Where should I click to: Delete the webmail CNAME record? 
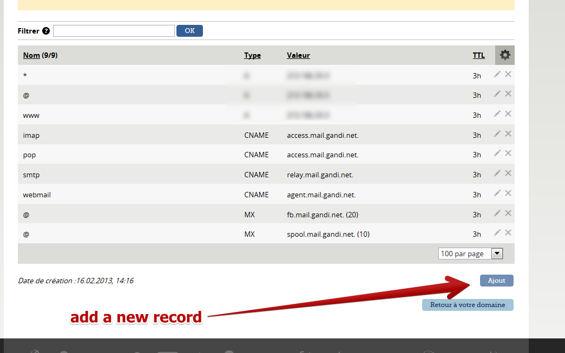pyautogui.click(x=508, y=193)
